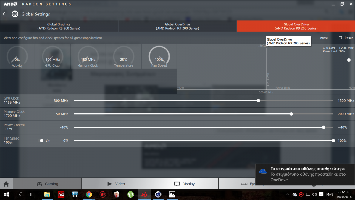This screenshot has height=200, width=355.
Task: Open the Video section
Action: coord(116,184)
